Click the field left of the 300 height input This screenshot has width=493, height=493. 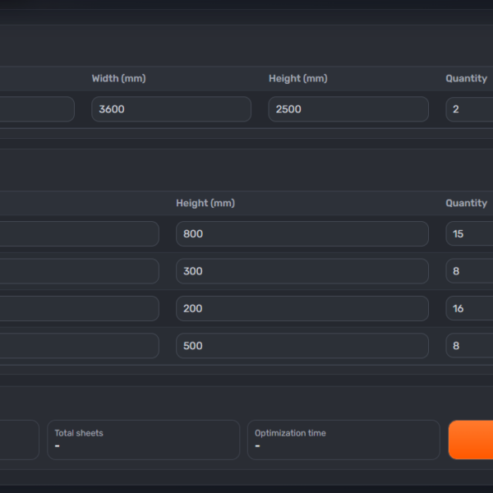[x=79, y=271]
